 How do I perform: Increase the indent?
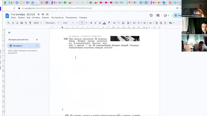[x=161, y=23]
